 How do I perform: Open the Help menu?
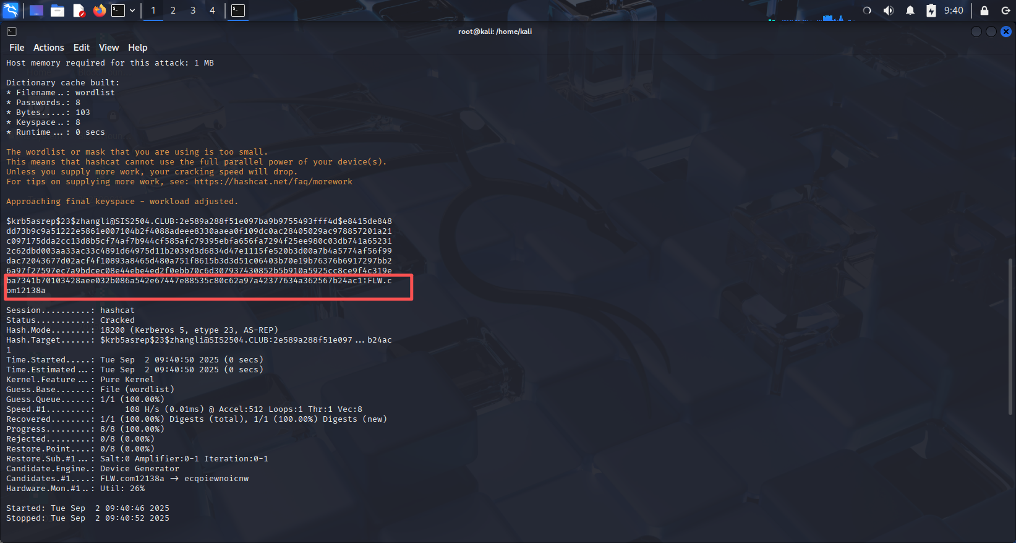[138, 48]
